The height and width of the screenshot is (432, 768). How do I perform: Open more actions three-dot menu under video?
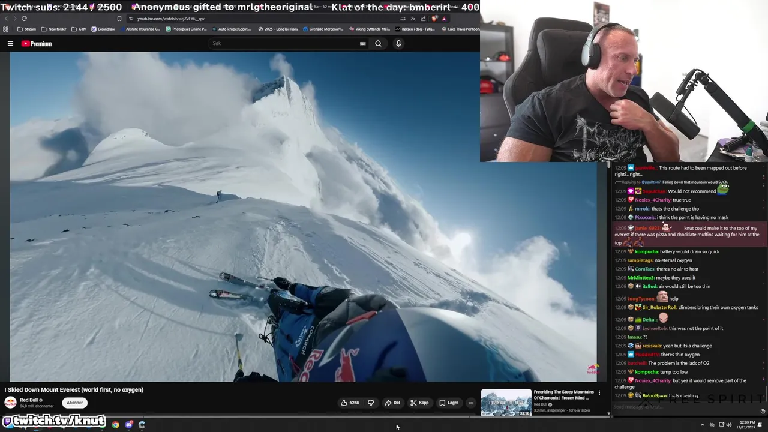(x=470, y=403)
